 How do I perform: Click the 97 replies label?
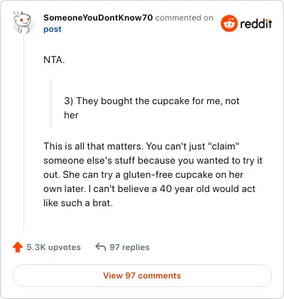tap(129, 247)
